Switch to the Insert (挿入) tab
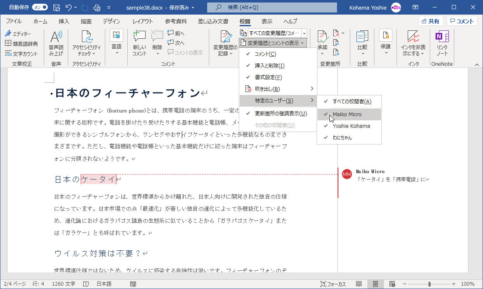Image resolution: width=483 pixels, height=289 pixels. pyautogui.click(x=64, y=21)
